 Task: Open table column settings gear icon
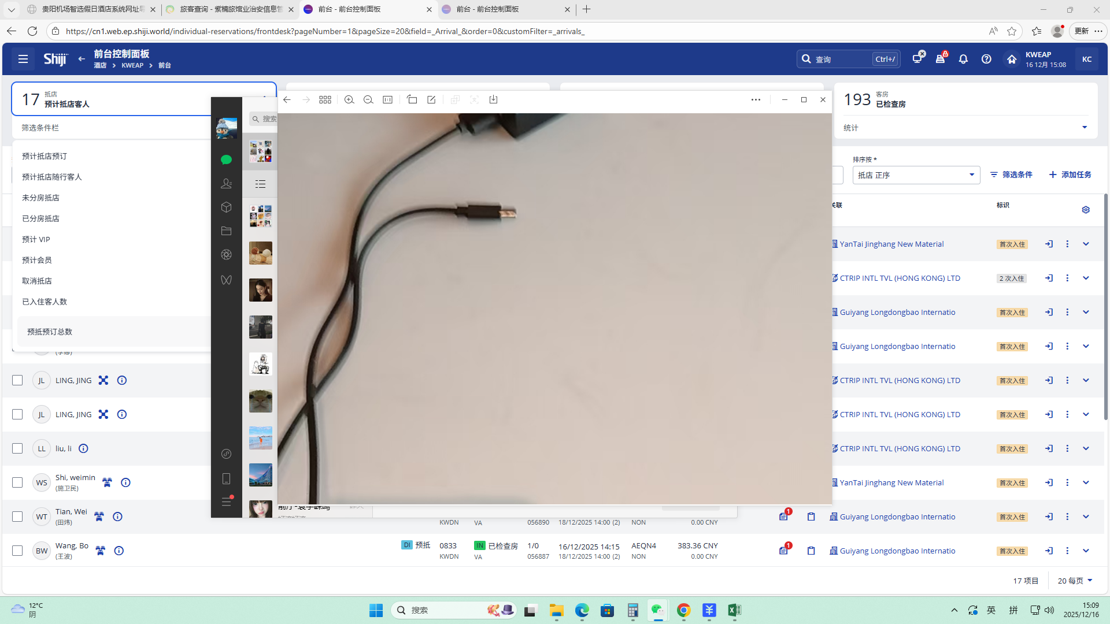(x=1086, y=210)
